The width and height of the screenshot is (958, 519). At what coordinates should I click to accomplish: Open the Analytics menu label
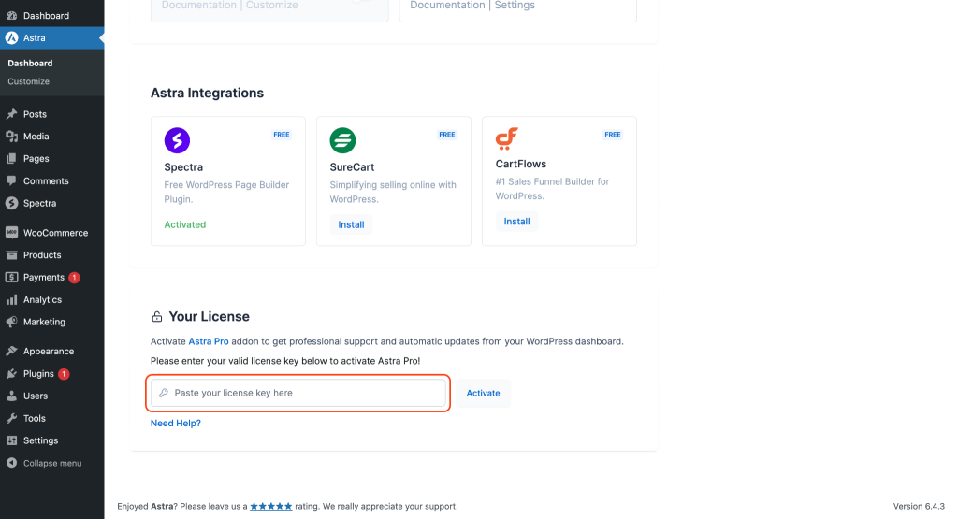pyautogui.click(x=43, y=300)
